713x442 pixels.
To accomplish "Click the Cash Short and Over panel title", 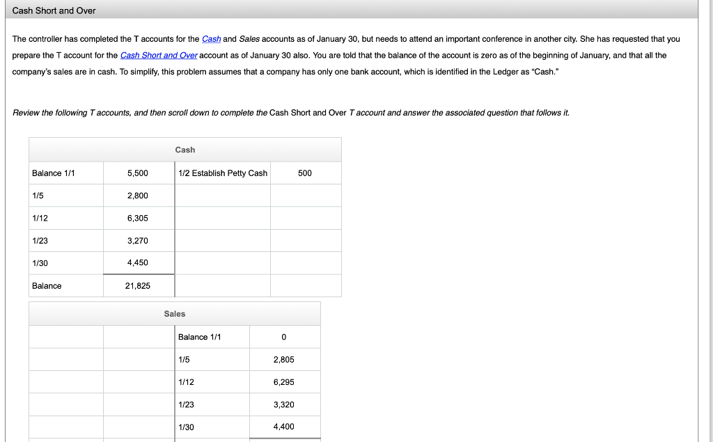I will point(54,11).
